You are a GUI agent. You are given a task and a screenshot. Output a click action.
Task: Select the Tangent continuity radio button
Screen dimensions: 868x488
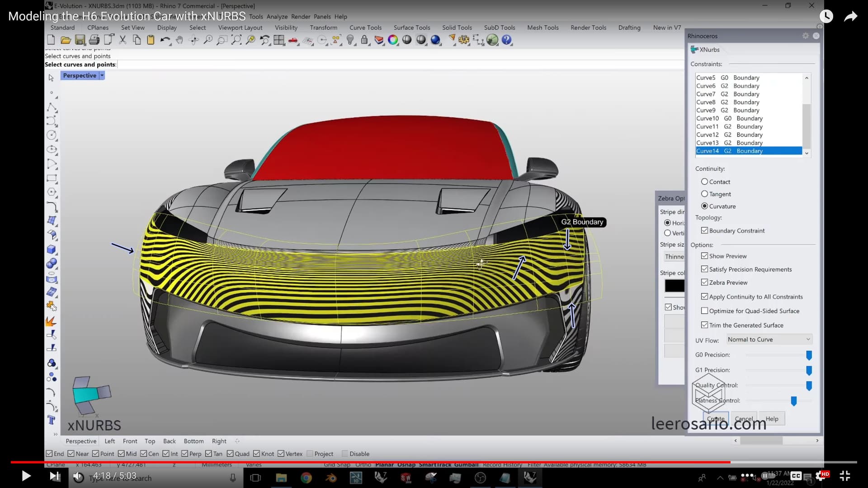[x=704, y=194]
